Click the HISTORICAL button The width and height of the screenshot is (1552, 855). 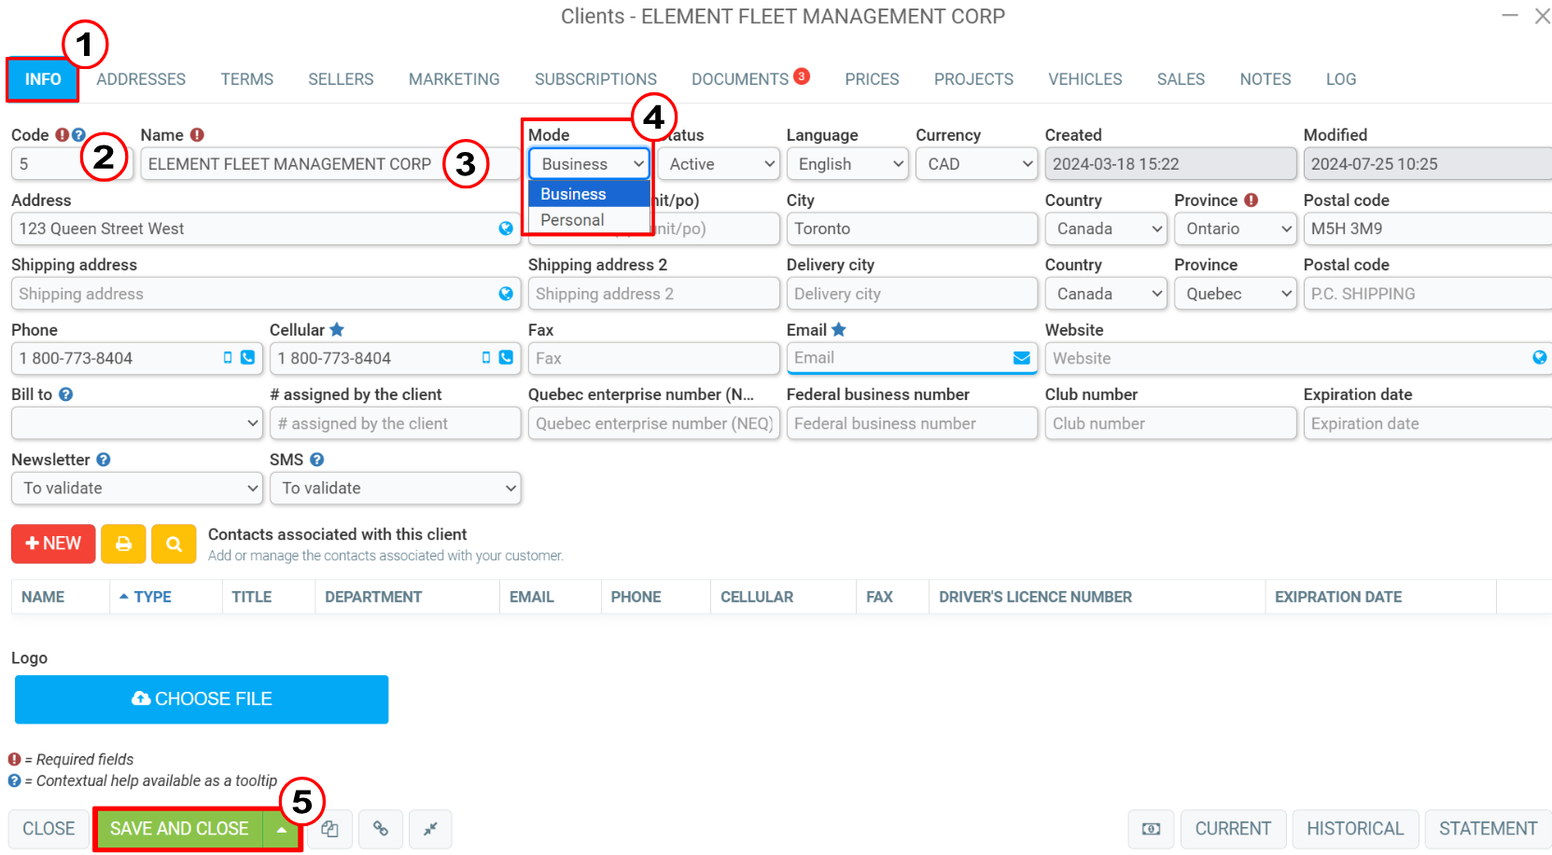pos(1355,829)
